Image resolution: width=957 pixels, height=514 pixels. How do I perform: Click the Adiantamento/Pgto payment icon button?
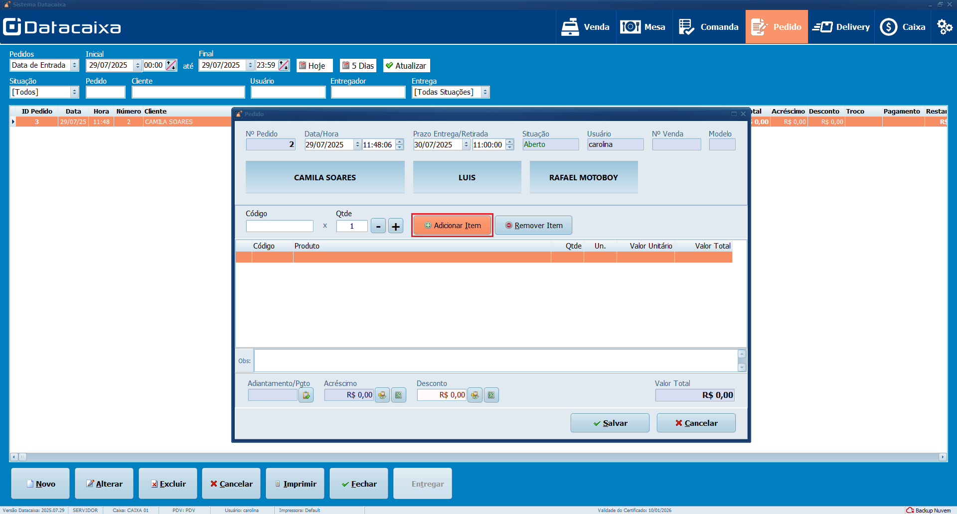point(306,395)
